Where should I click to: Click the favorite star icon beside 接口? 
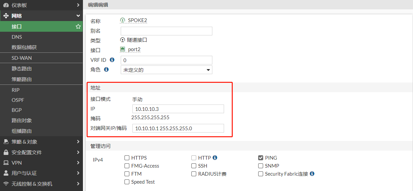(78, 26)
